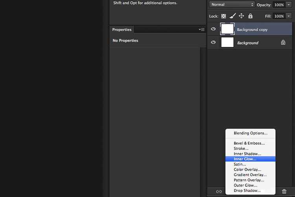Select the Background copy layer thumbnail

227,29
